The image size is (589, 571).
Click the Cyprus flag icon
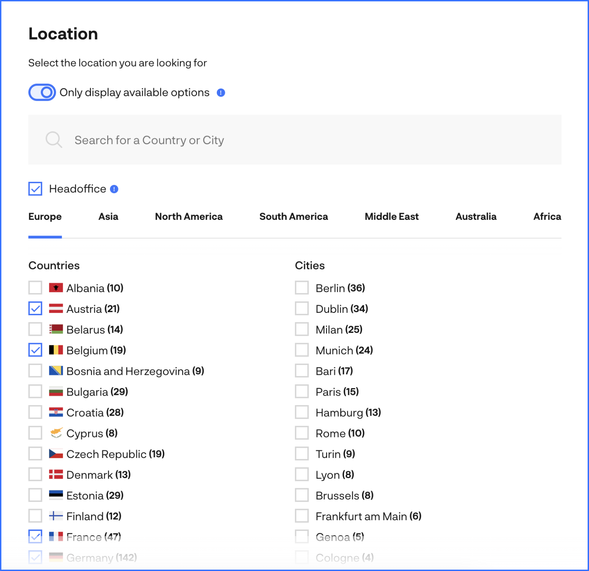pyautogui.click(x=56, y=433)
